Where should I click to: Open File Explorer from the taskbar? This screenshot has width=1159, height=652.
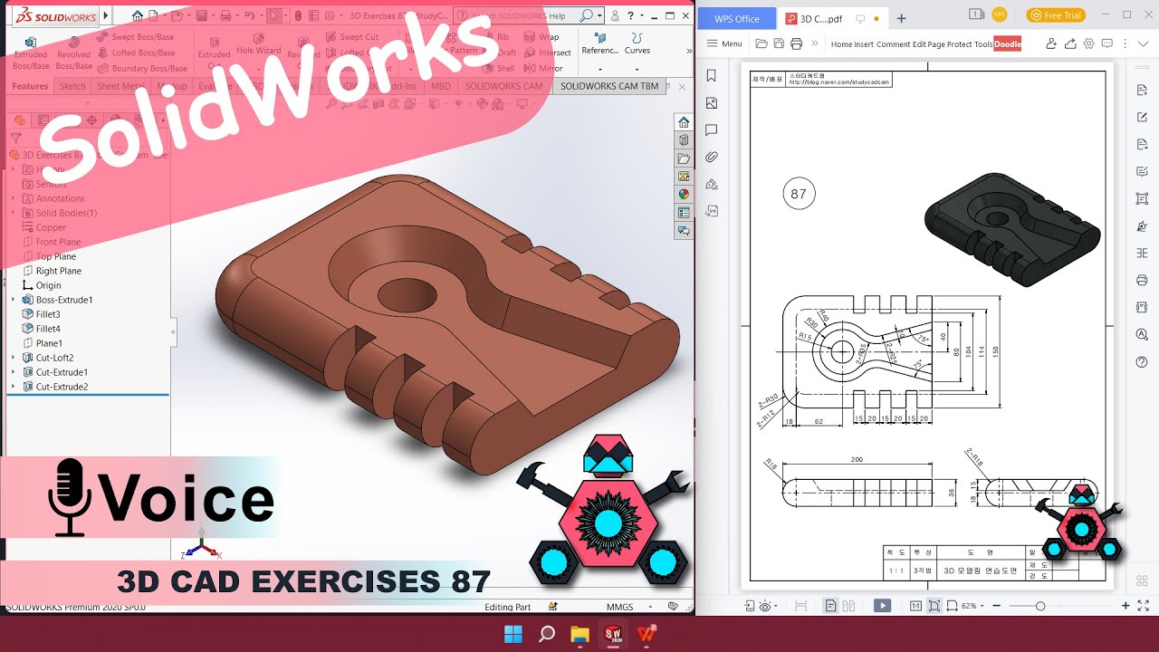point(579,634)
